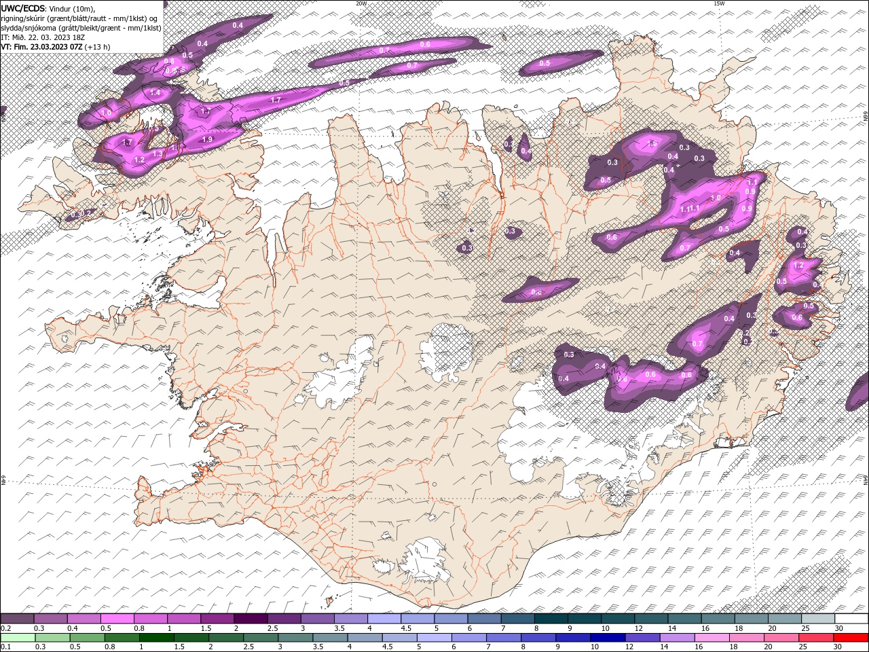This screenshot has width=869, height=652.
Task: Pick the white last swatch in snow legend
Action: [x=851, y=619]
